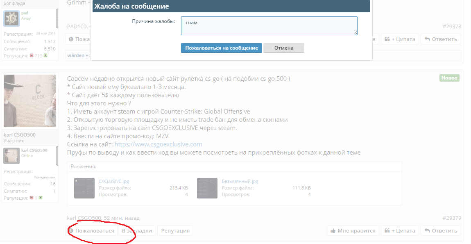471x244 pixels.
Task: Open 'Репутация' for karl CSGO500 post
Action: [175, 231]
